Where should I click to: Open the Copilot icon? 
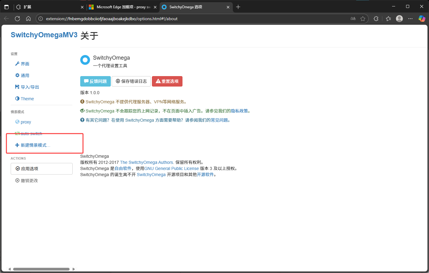coord(422,19)
